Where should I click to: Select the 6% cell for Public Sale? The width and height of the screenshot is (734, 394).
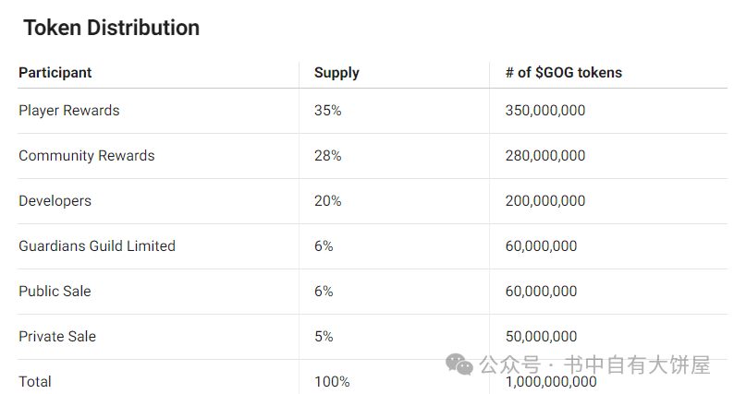pos(324,292)
